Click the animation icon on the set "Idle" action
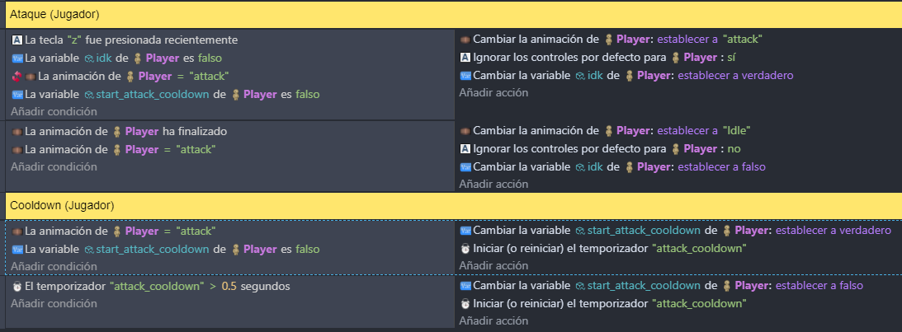Screen dimensions: 902x332 [x=465, y=130]
